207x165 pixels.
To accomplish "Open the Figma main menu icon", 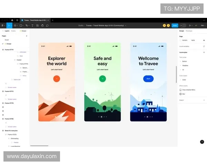I will (3, 25).
